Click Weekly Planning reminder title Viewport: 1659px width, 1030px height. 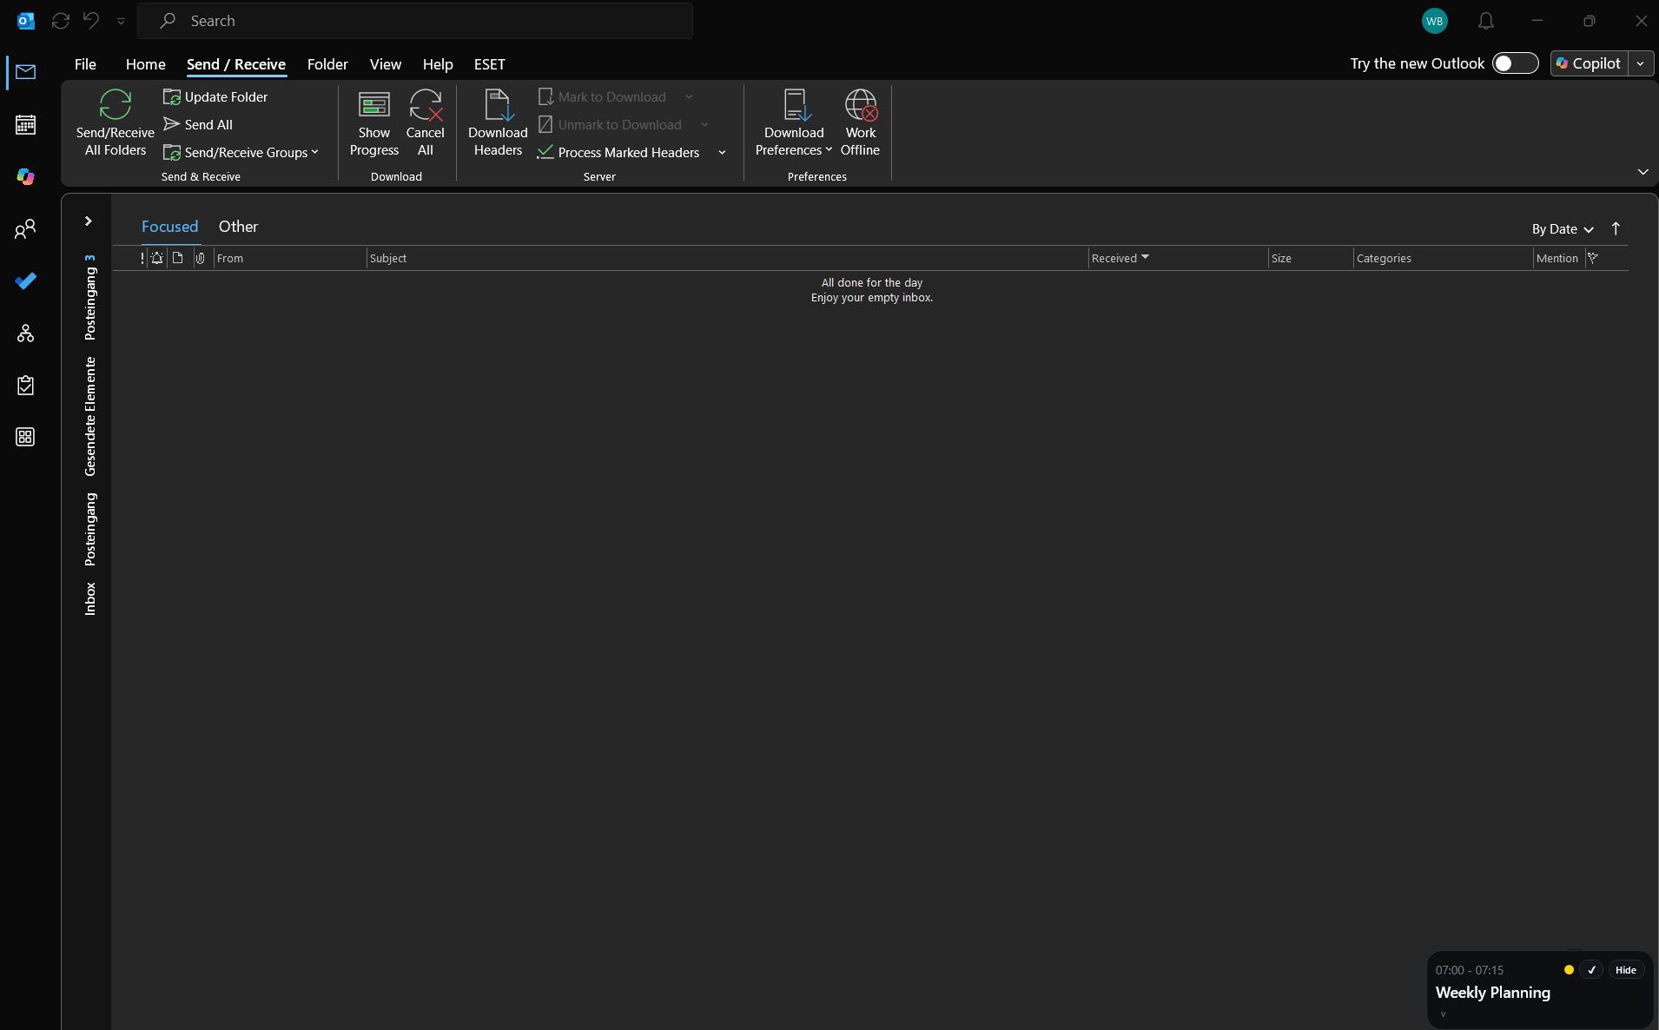click(x=1492, y=993)
